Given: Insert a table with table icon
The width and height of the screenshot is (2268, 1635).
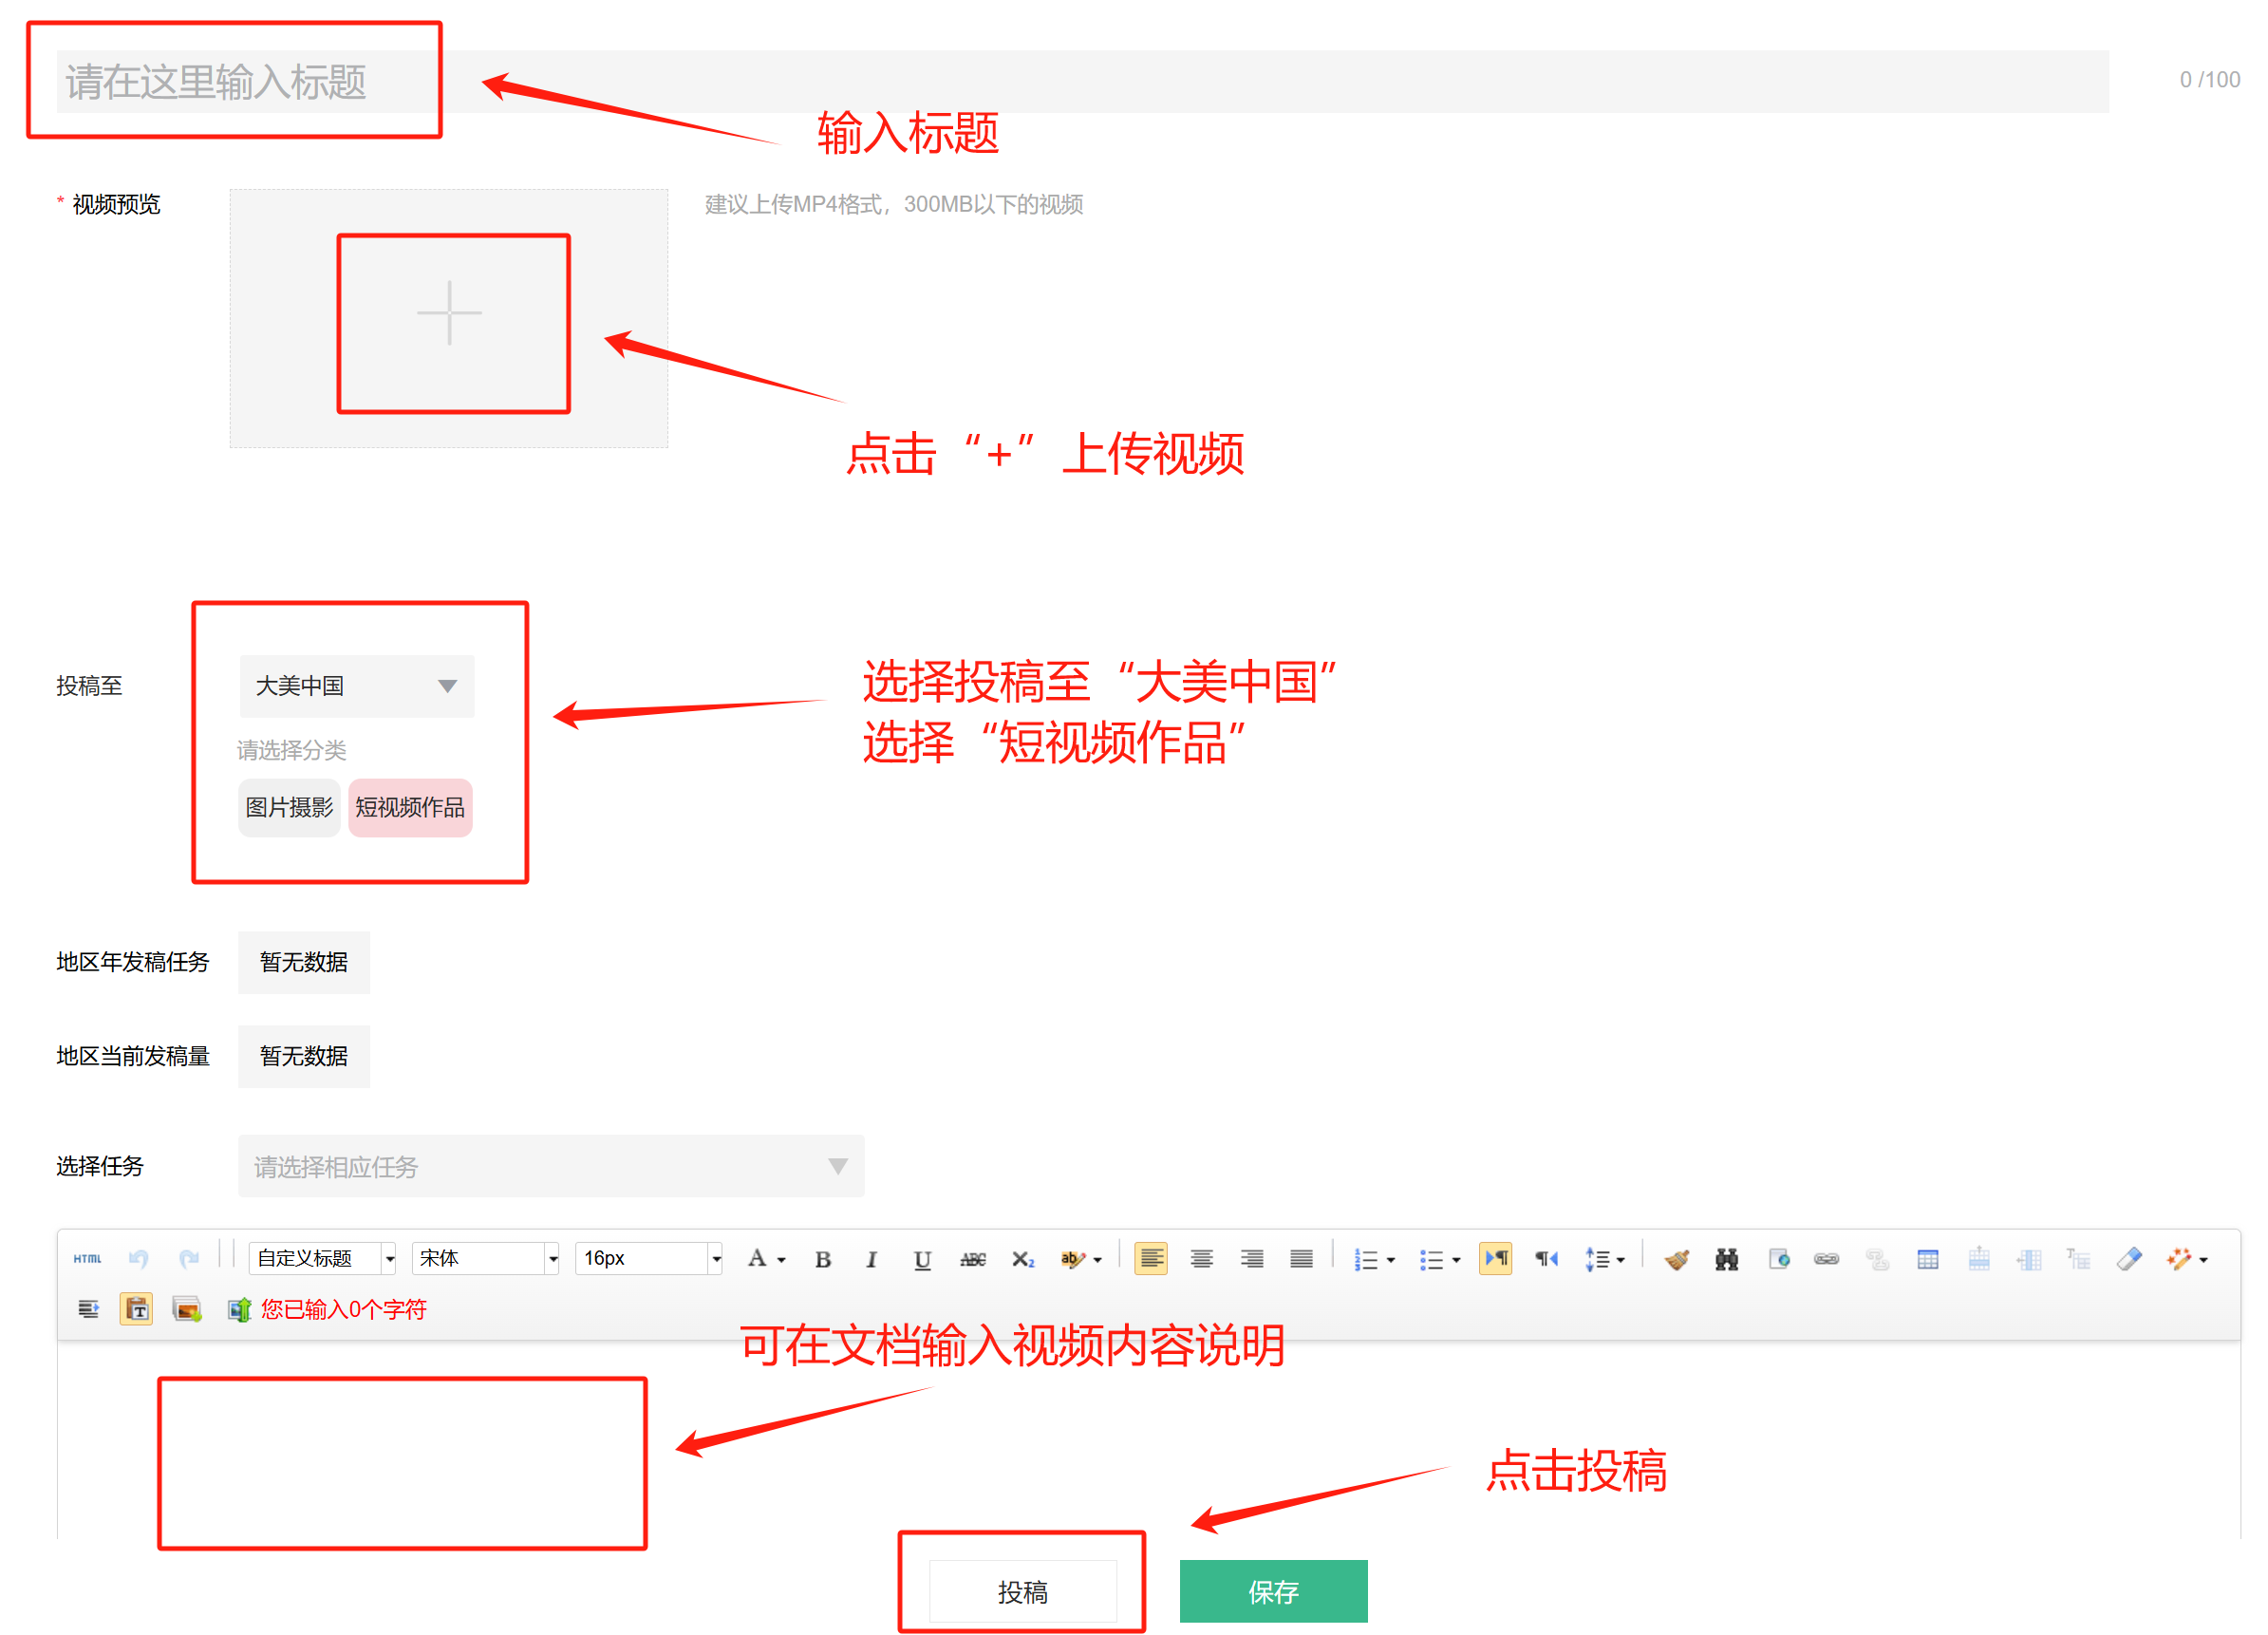Looking at the screenshot, I should (1927, 1259).
